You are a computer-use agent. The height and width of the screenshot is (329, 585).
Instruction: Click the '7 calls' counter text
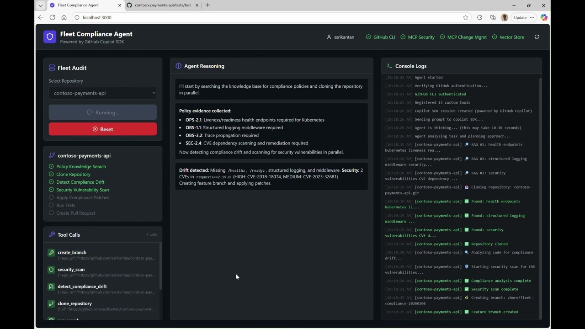click(x=151, y=235)
